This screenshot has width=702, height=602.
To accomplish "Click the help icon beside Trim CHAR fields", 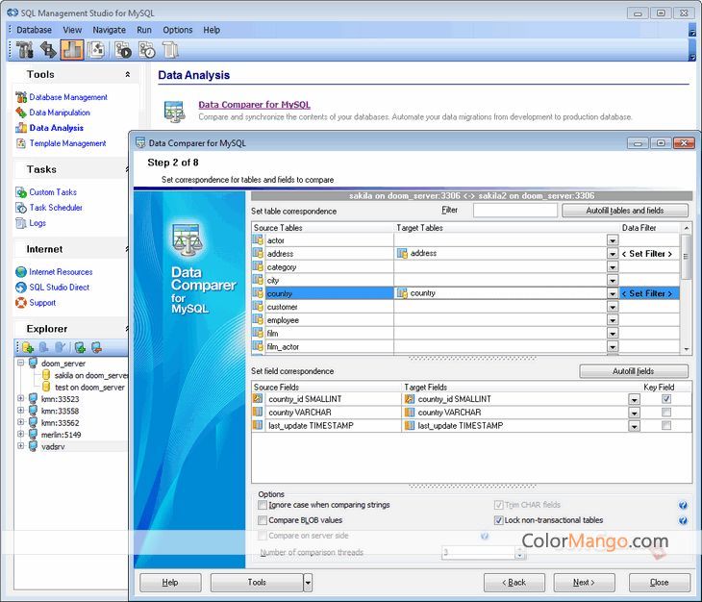I will pyautogui.click(x=683, y=505).
